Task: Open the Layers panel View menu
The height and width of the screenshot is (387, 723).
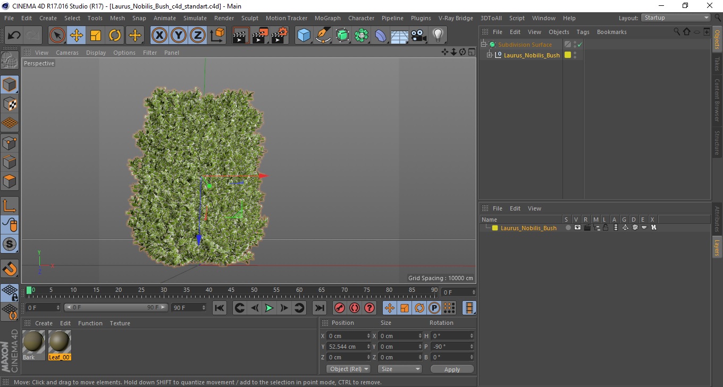Action: pyautogui.click(x=534, y=208)
